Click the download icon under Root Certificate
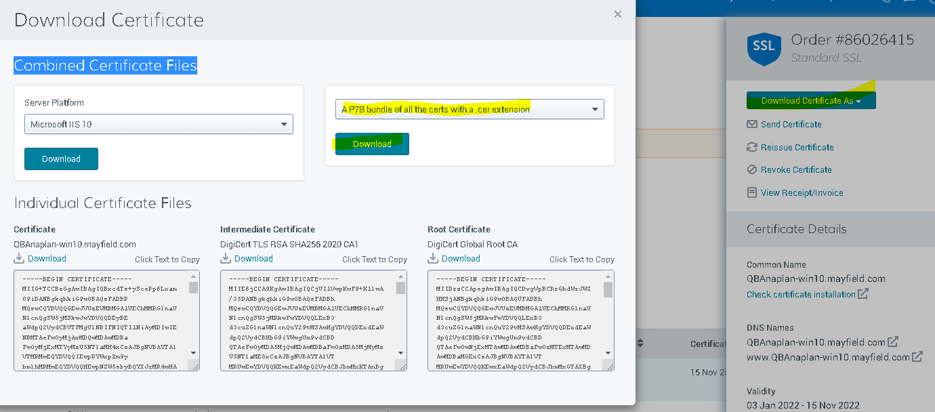This screenshot has height=412, width=935. [x=433, y=258]
